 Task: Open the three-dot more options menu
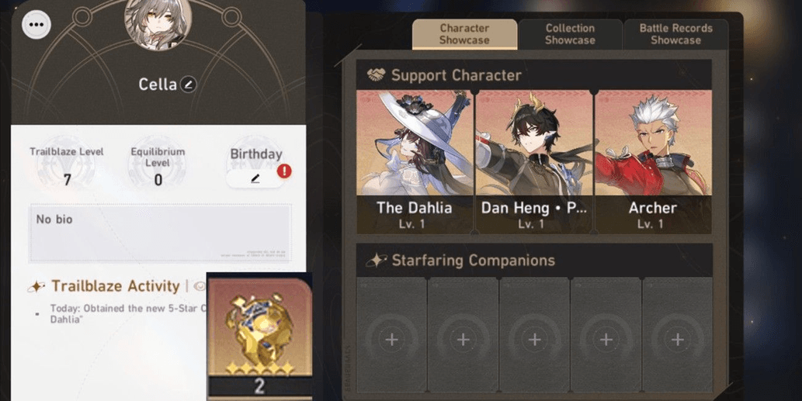[36, 24]
